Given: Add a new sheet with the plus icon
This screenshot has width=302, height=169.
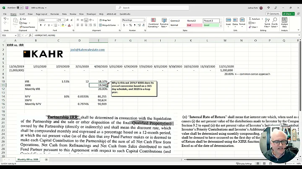Looking at the screenshot, I should pyautogui.click(x=46, y=160).
